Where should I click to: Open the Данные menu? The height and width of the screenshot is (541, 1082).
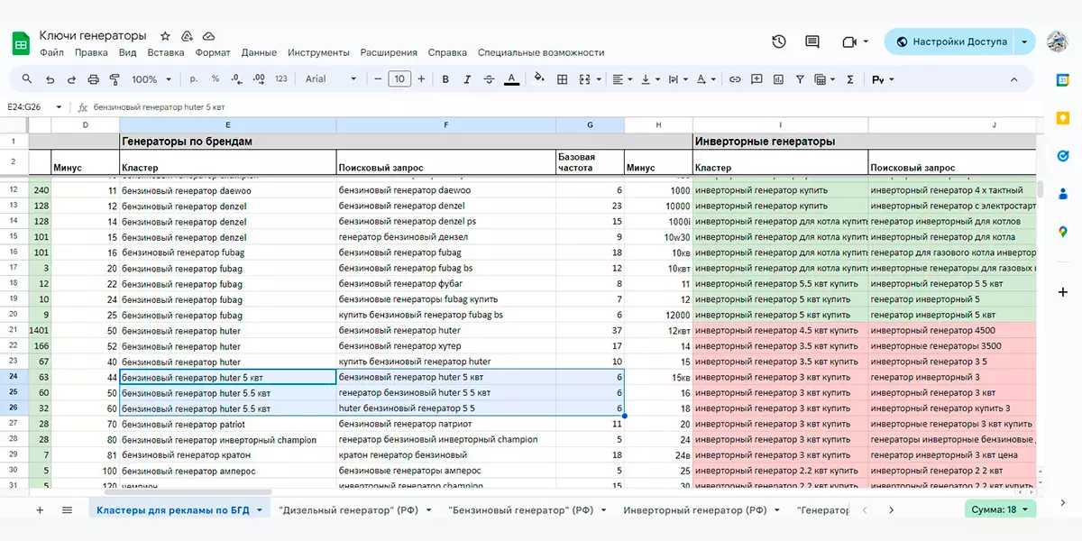tap(260, 52)
